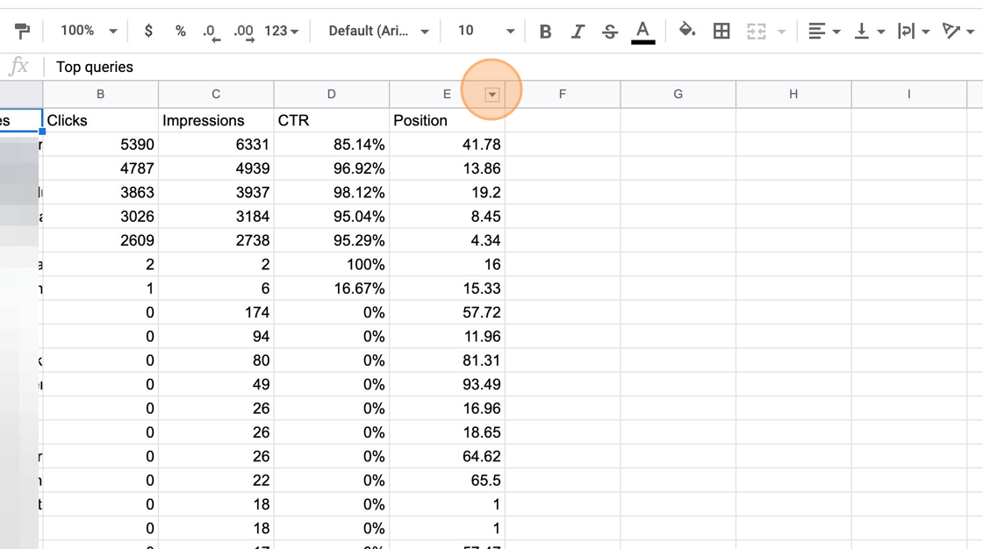The width and height of the screenshot is (983, 549).
Task: Apply strikethrough formatting
Action: 609,31
